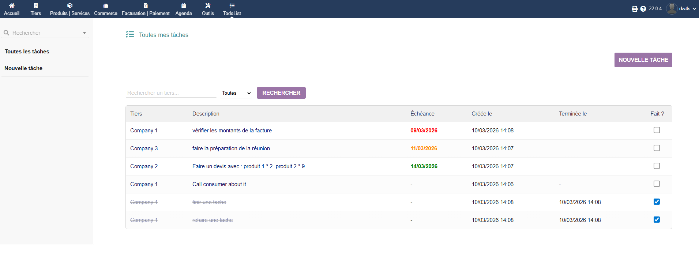The height and width of the screenshot is (268, 699).
Task: Select 'Nouvelle tâche' in left menu
Action: (x=23, y=68)
